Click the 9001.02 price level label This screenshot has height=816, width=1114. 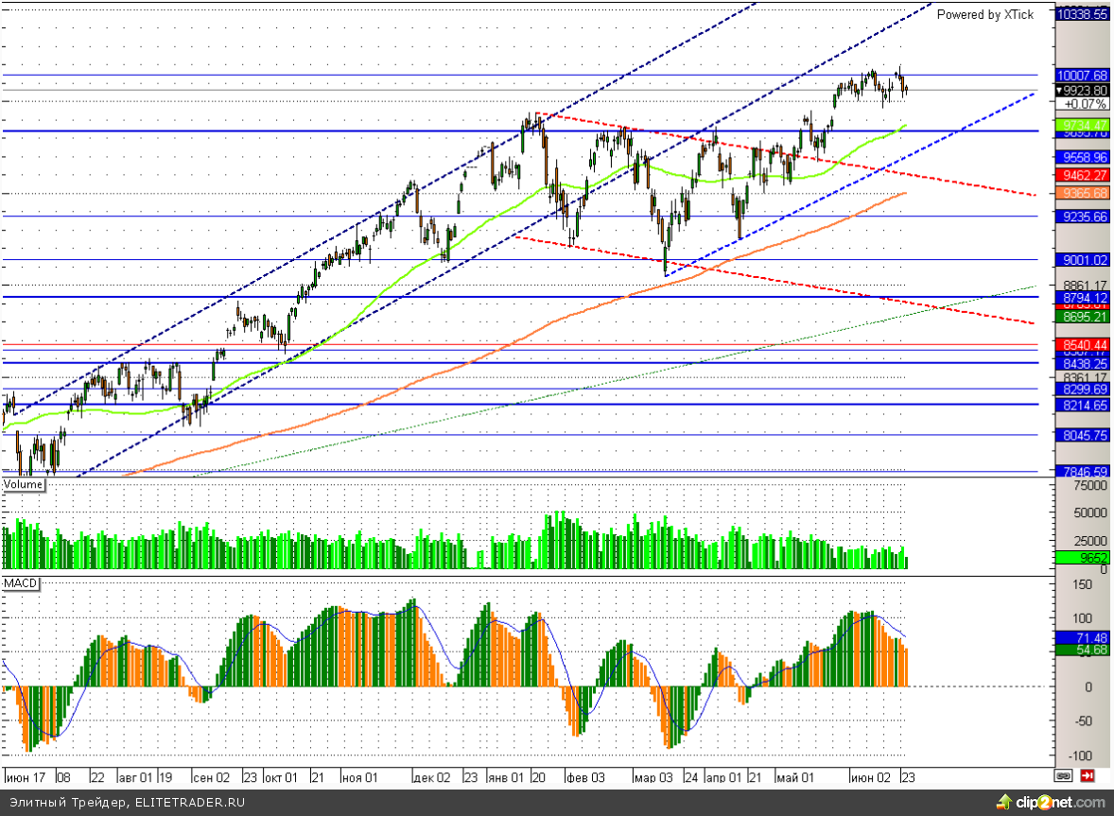point(1082,260)
